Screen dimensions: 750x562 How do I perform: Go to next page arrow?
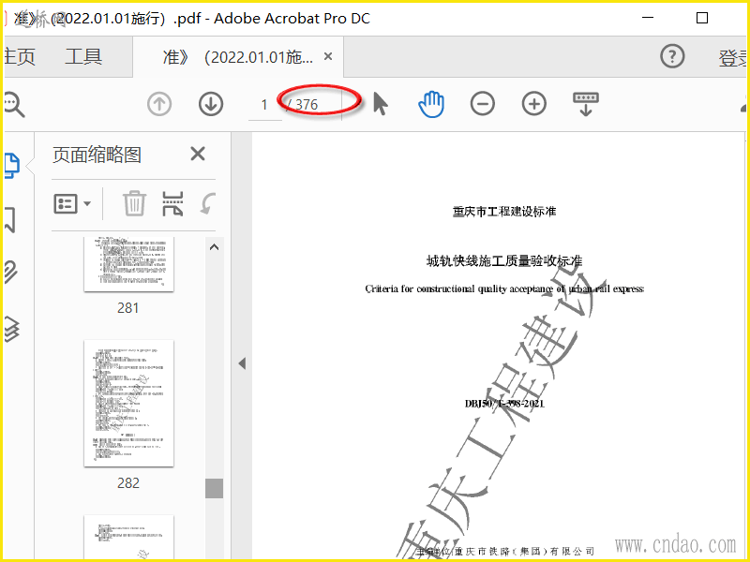click(x=211, y=104)
